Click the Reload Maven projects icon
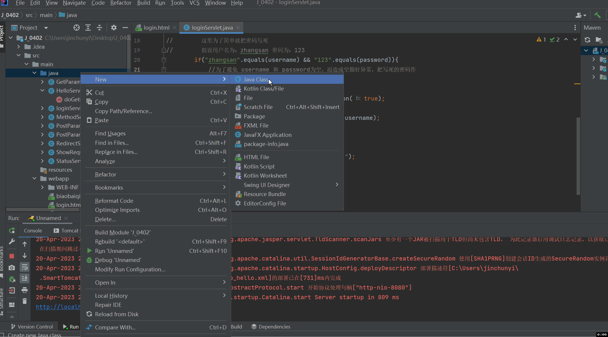The width and height of the screenshot is (608, 337). pos(587,40)
